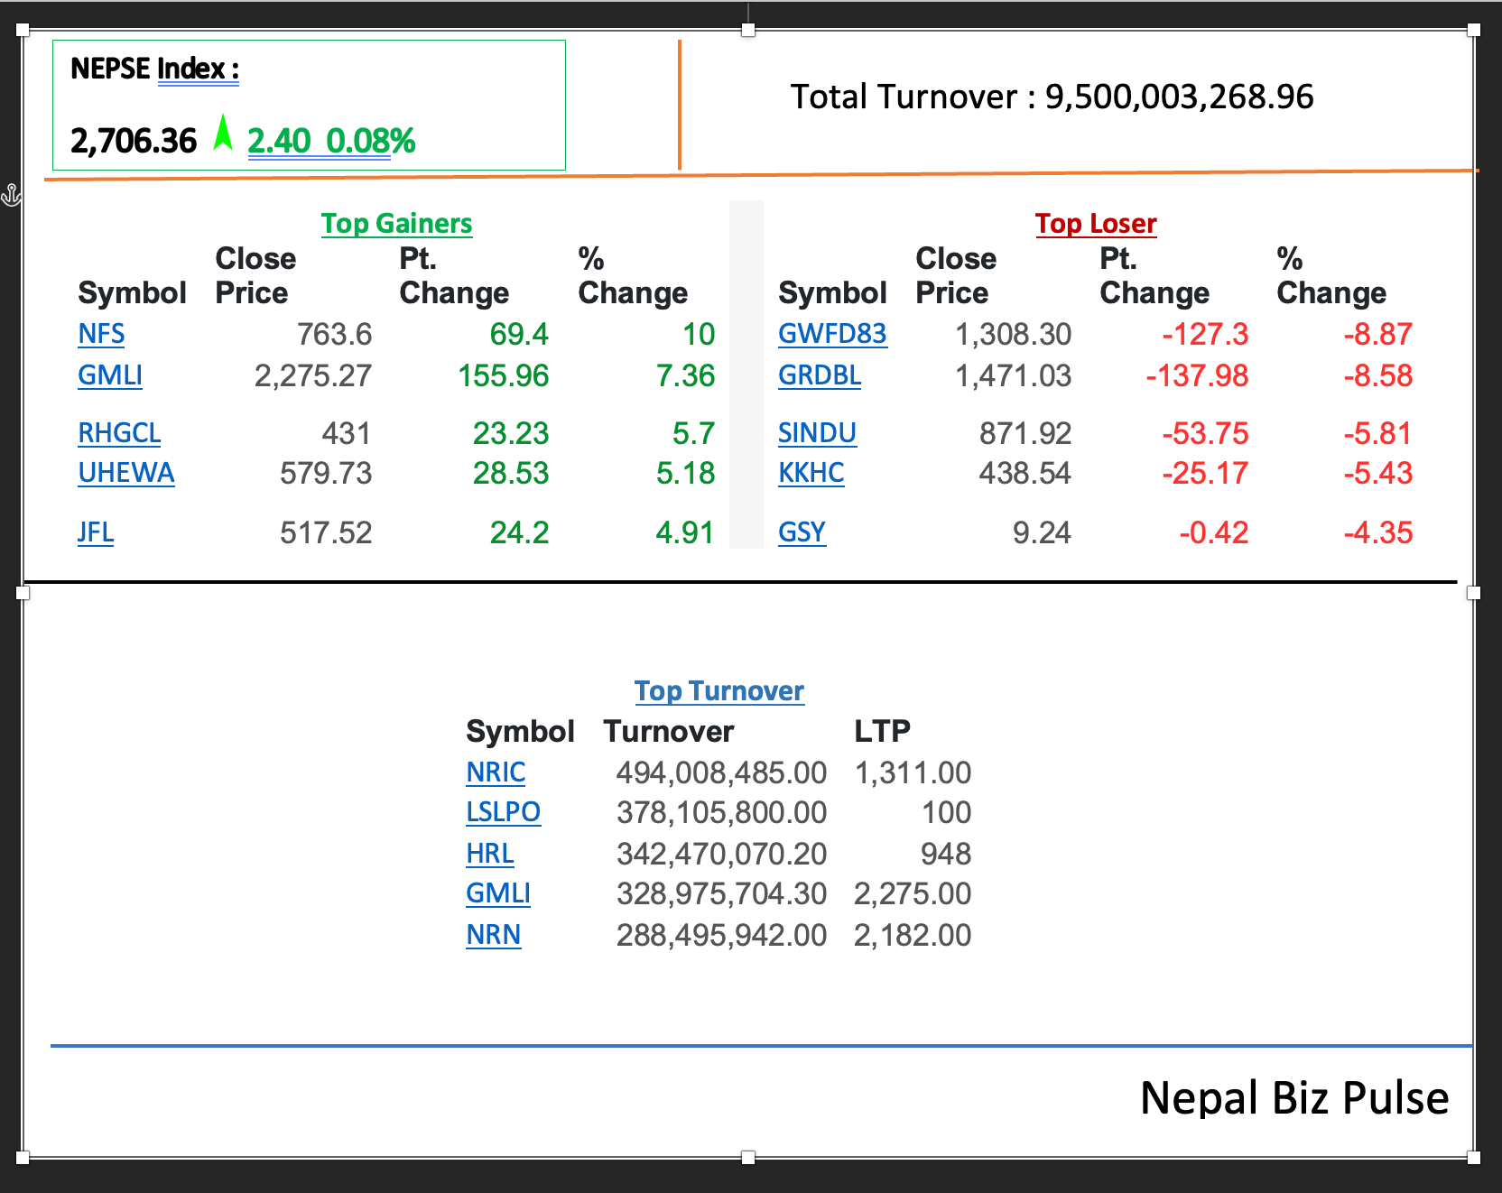This screenshot has height=1193, width=1502.
Task: Open the HRL turnover link
Action: (x=490, y=854)
